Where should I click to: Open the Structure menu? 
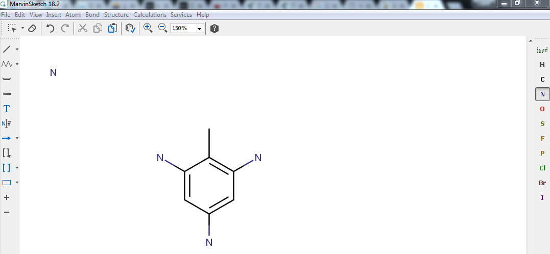116,15
